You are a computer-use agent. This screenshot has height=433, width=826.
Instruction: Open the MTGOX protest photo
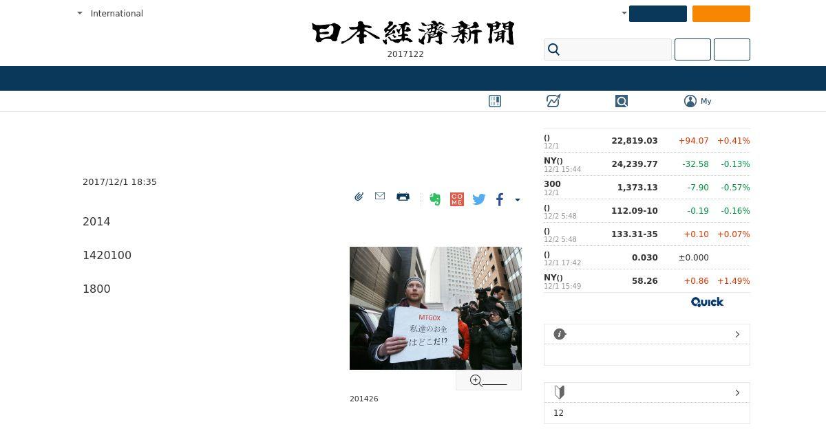(436, 308)
